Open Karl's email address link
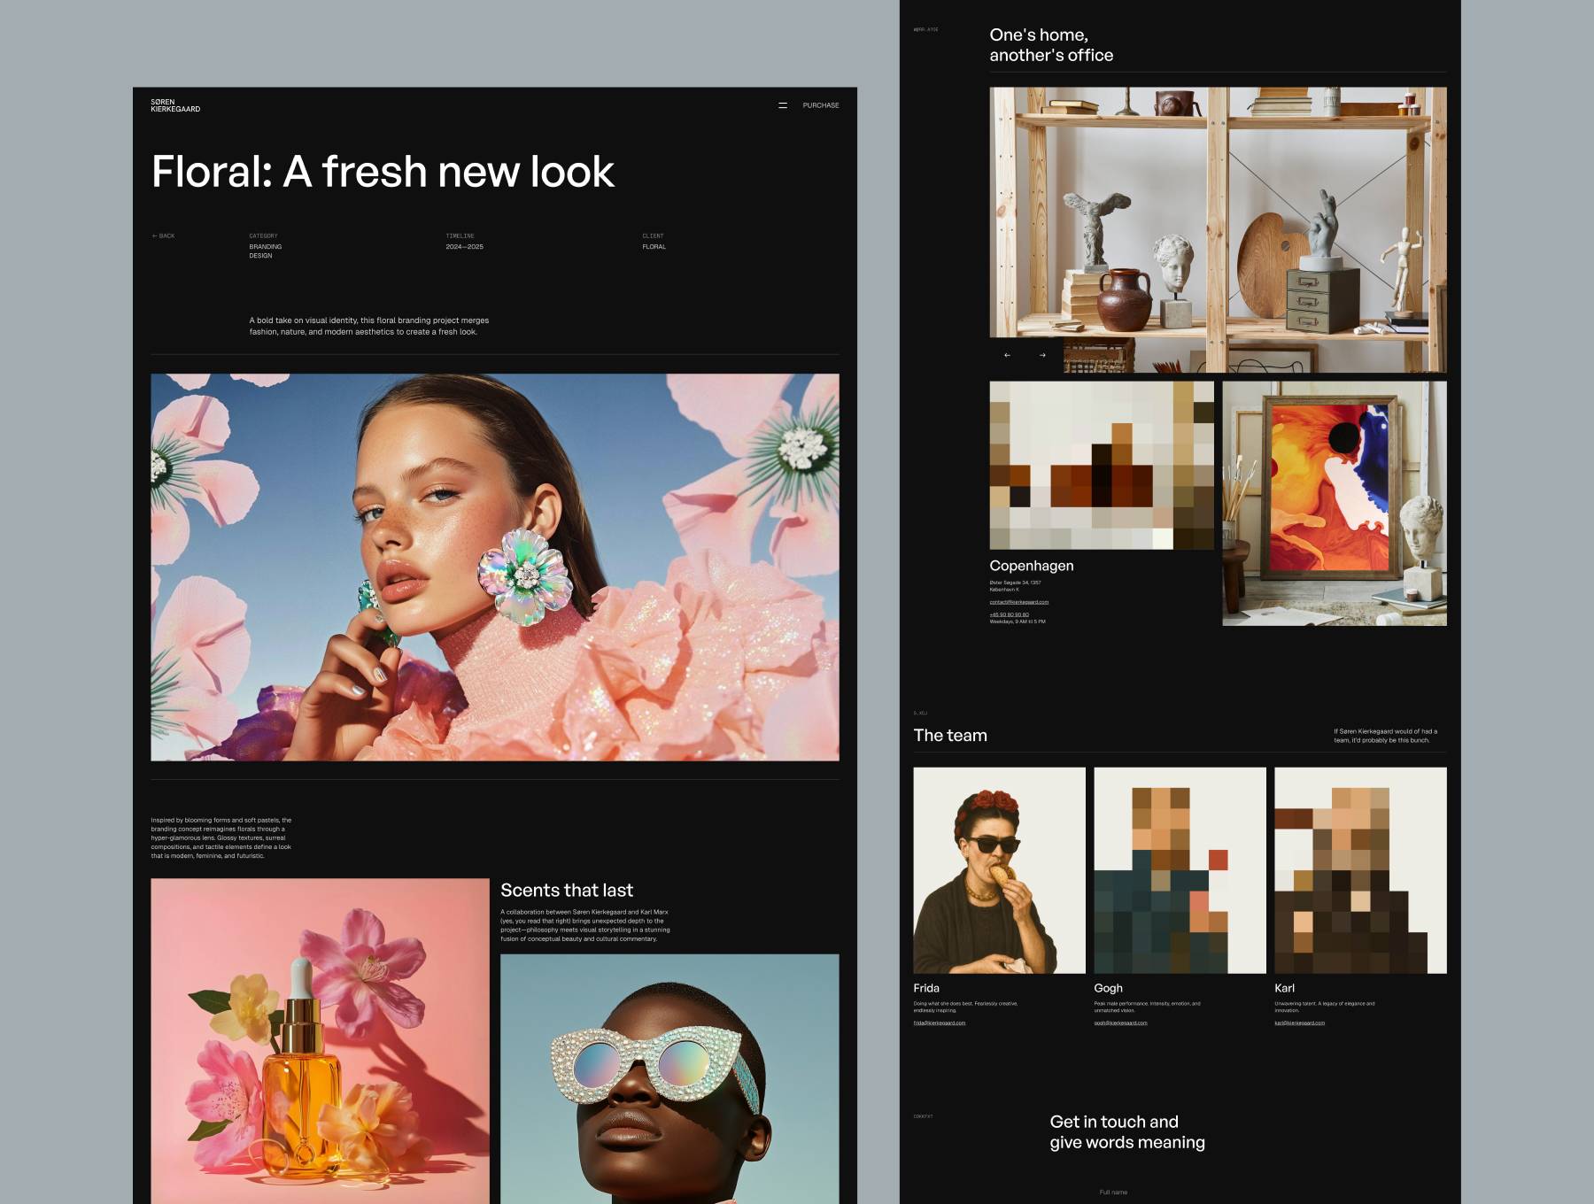The height and width of the screenshot is (1204, 1594). (1299, 1023)
